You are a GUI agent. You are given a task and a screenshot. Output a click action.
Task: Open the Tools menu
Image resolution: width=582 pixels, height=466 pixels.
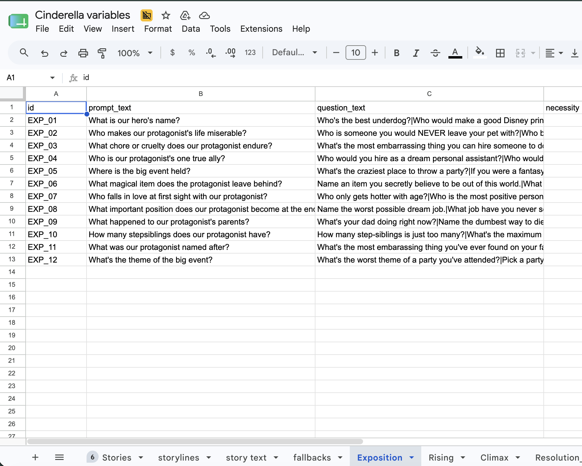pos(220,29)
